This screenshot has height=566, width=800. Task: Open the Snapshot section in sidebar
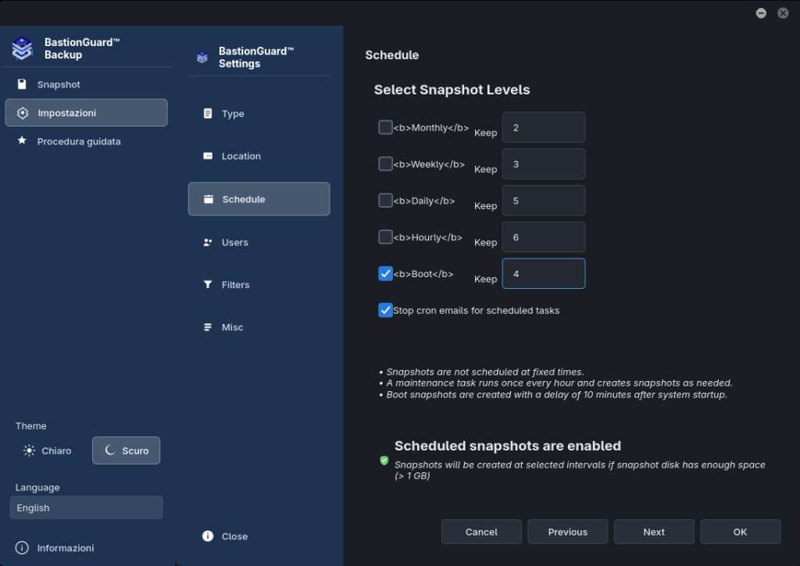(x=86, y=84)
